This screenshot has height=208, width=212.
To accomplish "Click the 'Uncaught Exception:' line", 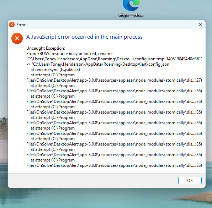I will point(46,48).
